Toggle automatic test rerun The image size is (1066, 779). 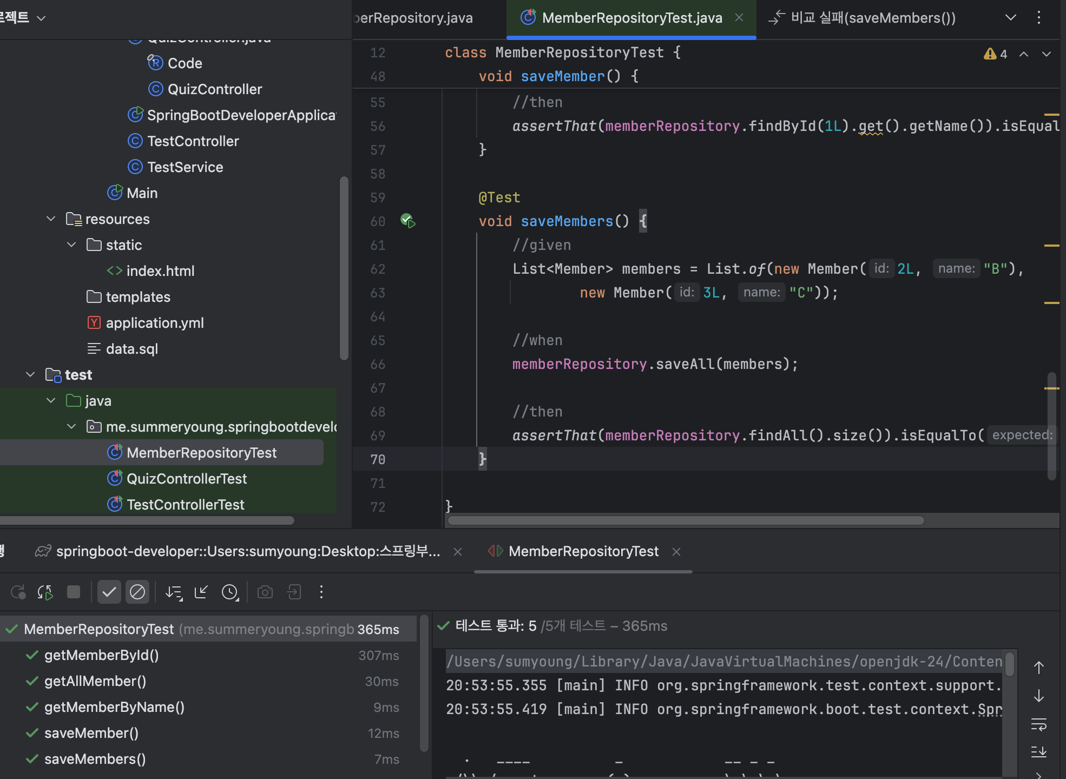[45, 592]
